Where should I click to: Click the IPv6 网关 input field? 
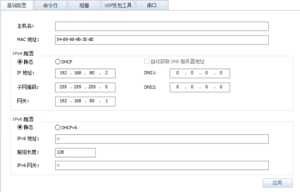coord(162,165)
